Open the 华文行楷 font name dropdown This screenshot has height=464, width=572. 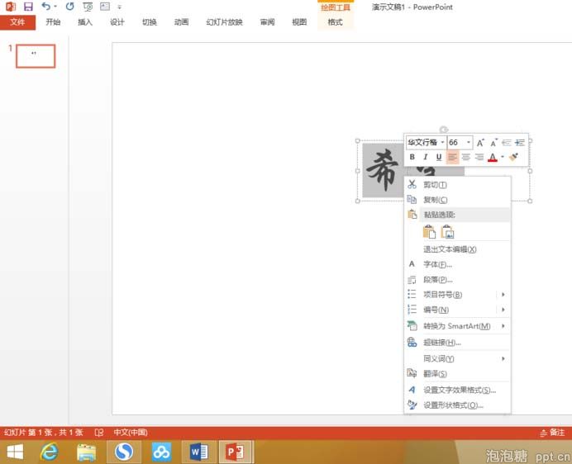coord(442,142)
